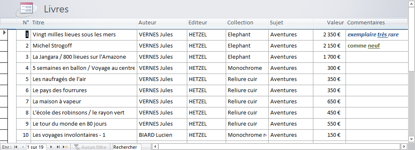
Task: Go to the first record
Action: pos(15,147)
